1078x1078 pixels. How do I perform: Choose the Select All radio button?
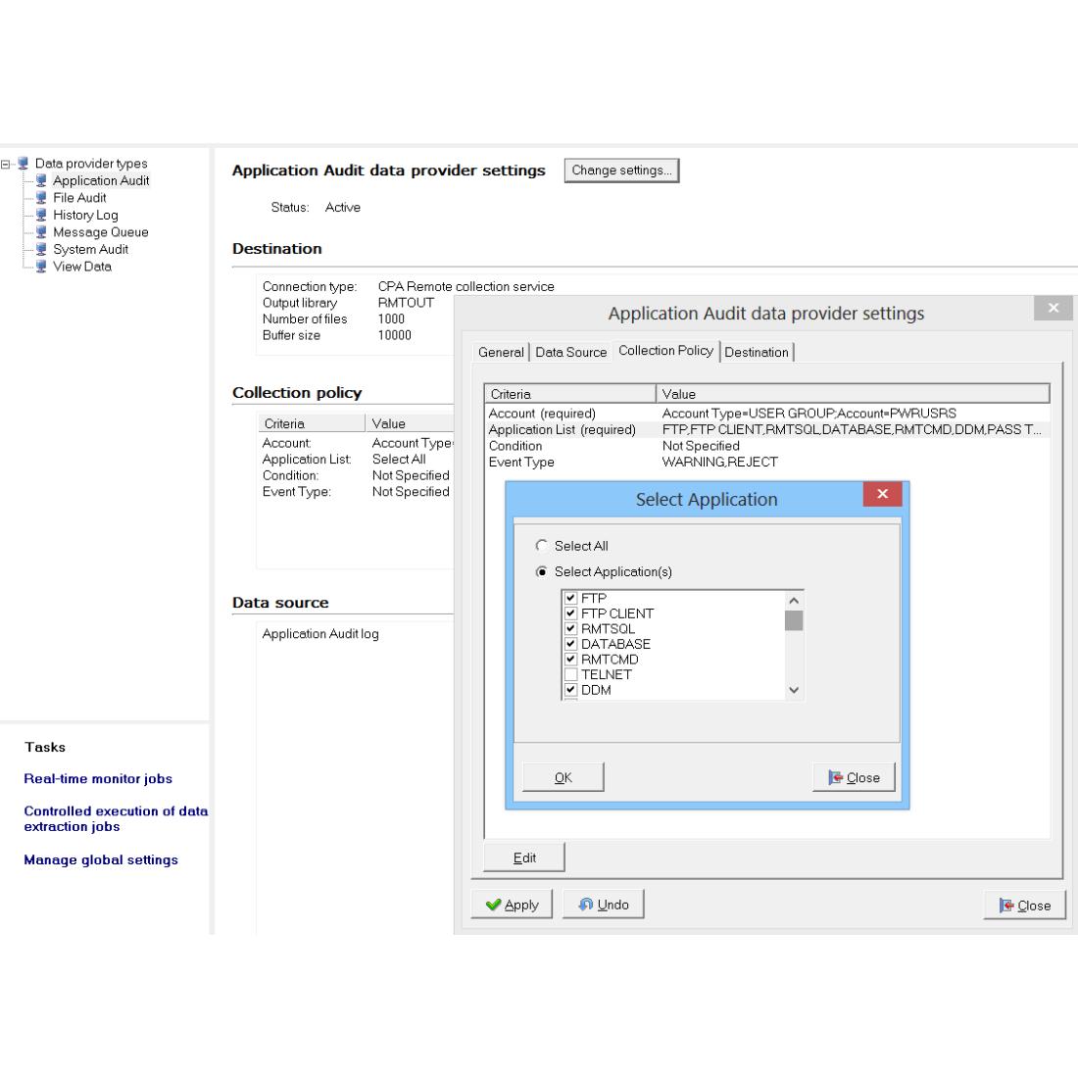pyautogui.click(x=542, y=546)
